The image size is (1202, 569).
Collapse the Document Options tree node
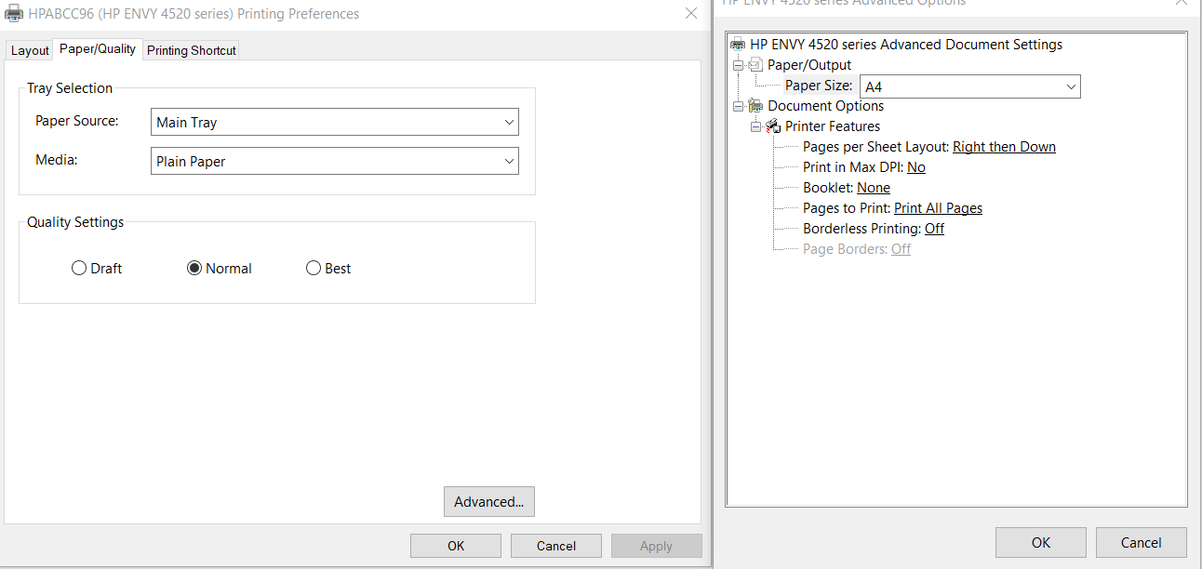click(739, 106)
